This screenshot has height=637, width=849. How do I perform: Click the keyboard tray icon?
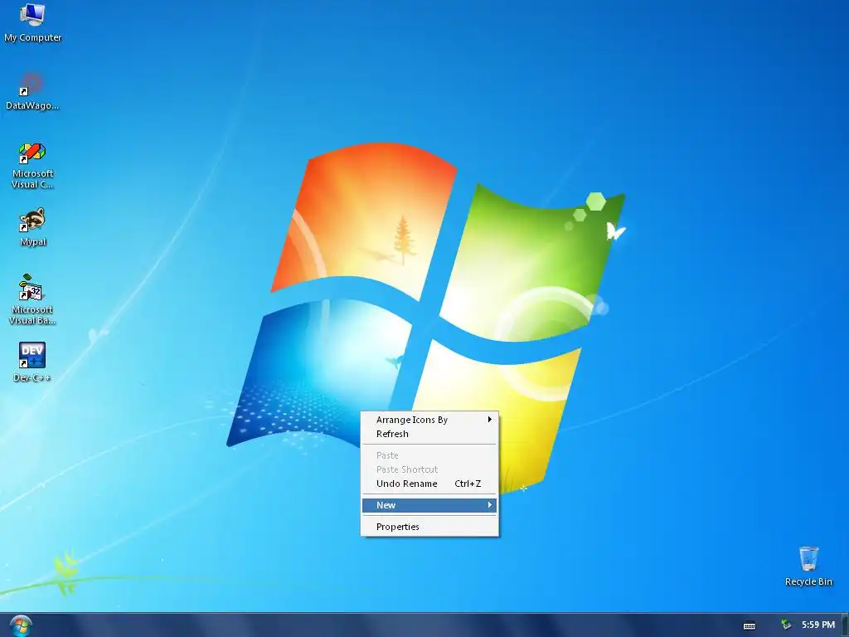coord(750,625)
